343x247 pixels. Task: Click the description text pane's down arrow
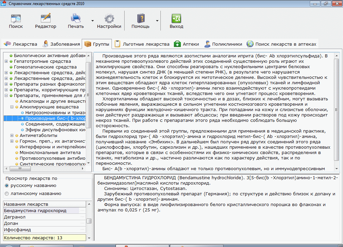coord(336,168)
